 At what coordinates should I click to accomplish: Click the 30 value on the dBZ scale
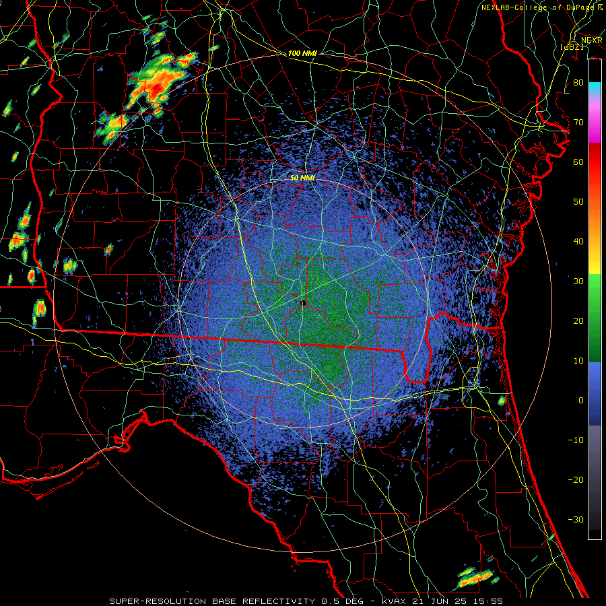[x=578, y=281]
